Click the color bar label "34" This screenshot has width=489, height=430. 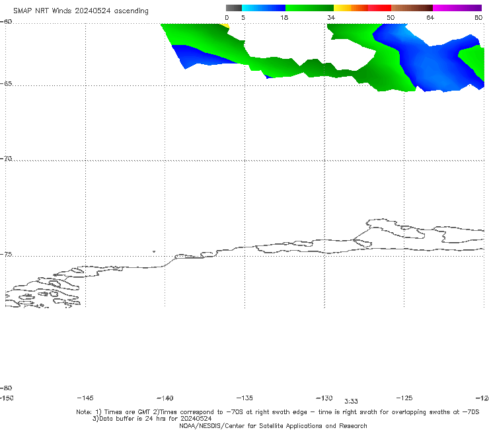pyautogui.click(x=331, y=17)
